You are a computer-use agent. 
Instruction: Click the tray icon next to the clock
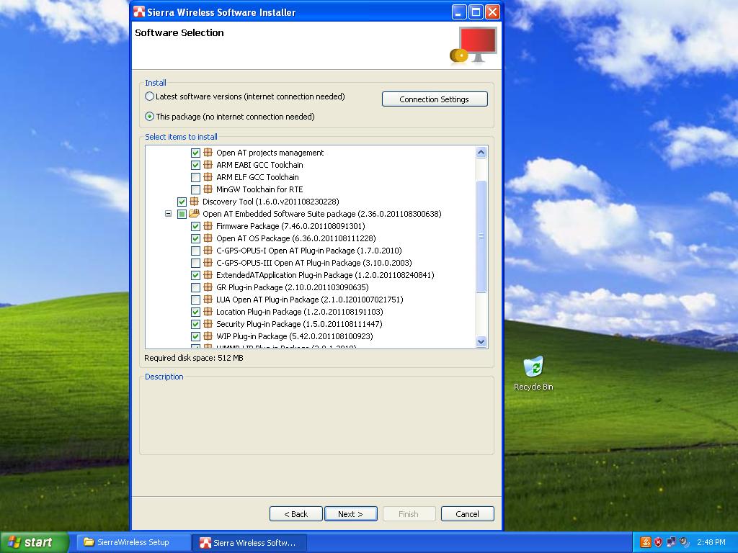pyautogui.click(x=684, y=542)
